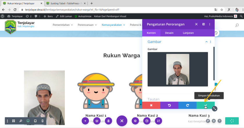Switch to the Desain tab
Viewport: 244px width, 128px height.
pyautogui.click(x=169, y=33)
